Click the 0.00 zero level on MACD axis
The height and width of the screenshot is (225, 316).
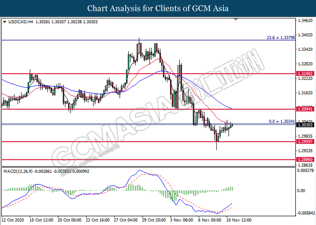pos(301,191)
